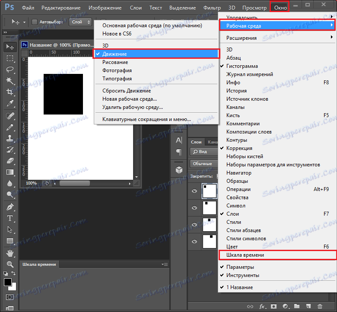The image size is (337, 312).
Task: Toggle Слои panel in Окно menu
Action: 277,214
